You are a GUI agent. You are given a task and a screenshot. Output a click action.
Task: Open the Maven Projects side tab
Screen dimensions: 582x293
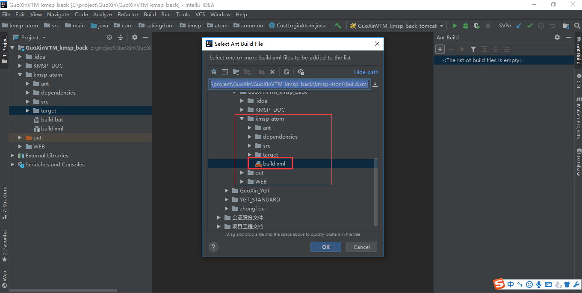(x=578, y=118)
